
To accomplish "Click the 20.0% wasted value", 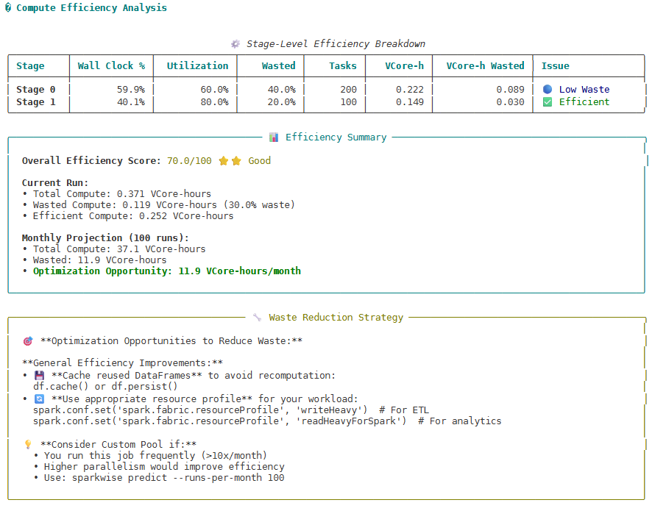I will click(282, 102).
